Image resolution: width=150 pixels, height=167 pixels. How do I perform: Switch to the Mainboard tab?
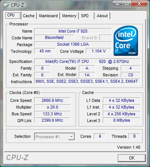48,16
